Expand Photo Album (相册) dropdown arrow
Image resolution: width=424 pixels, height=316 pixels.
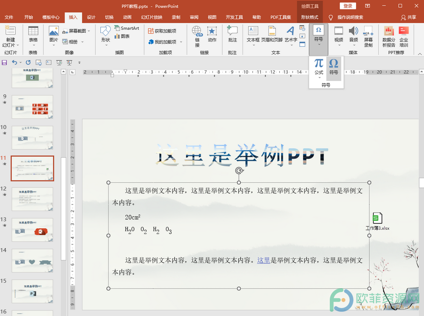click(82, 42)
